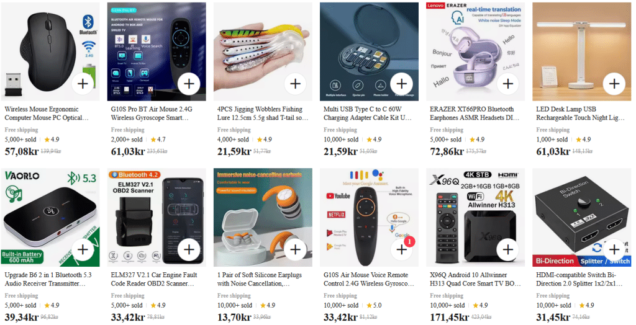View the LED desk lamp product image
636x325 pixels.
click(581, 51)
